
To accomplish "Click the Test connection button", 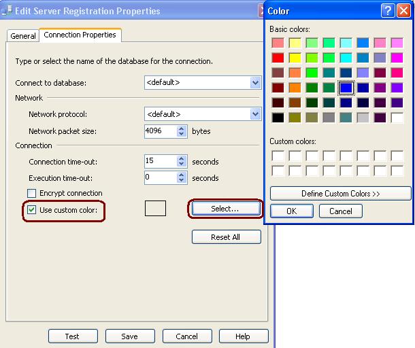I will pos(72,336).
